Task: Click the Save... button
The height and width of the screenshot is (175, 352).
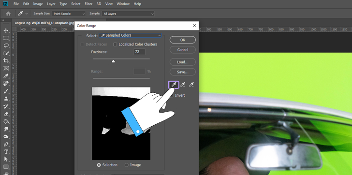Action: coord(183,72)
